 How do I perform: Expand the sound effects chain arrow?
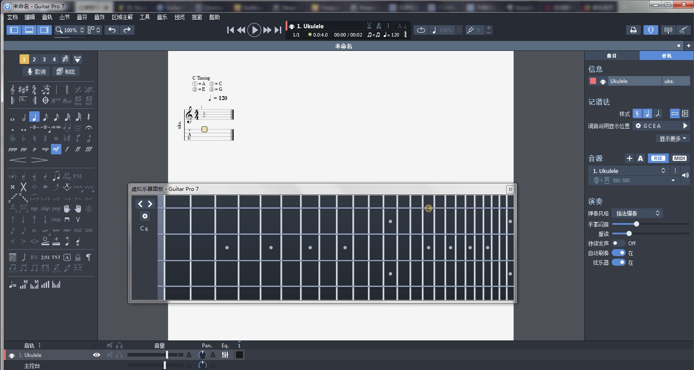coord(673,180)
